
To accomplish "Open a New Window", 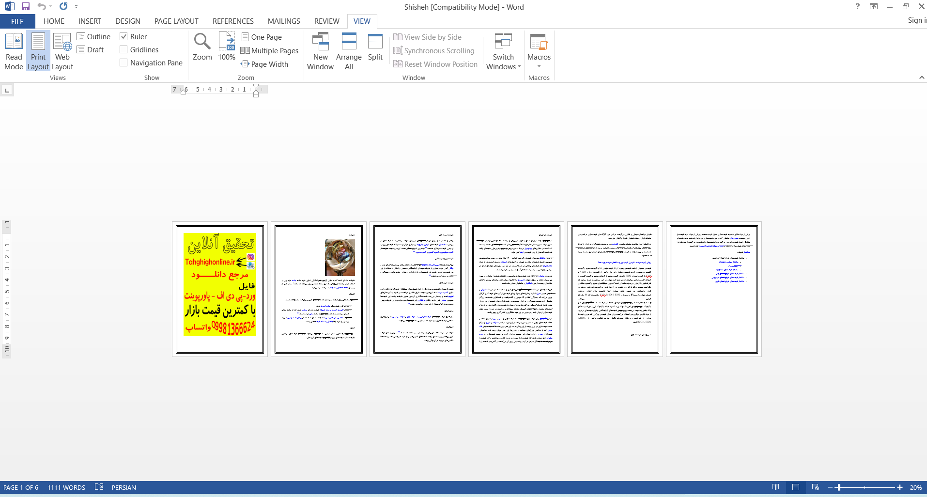I will 320,51.
